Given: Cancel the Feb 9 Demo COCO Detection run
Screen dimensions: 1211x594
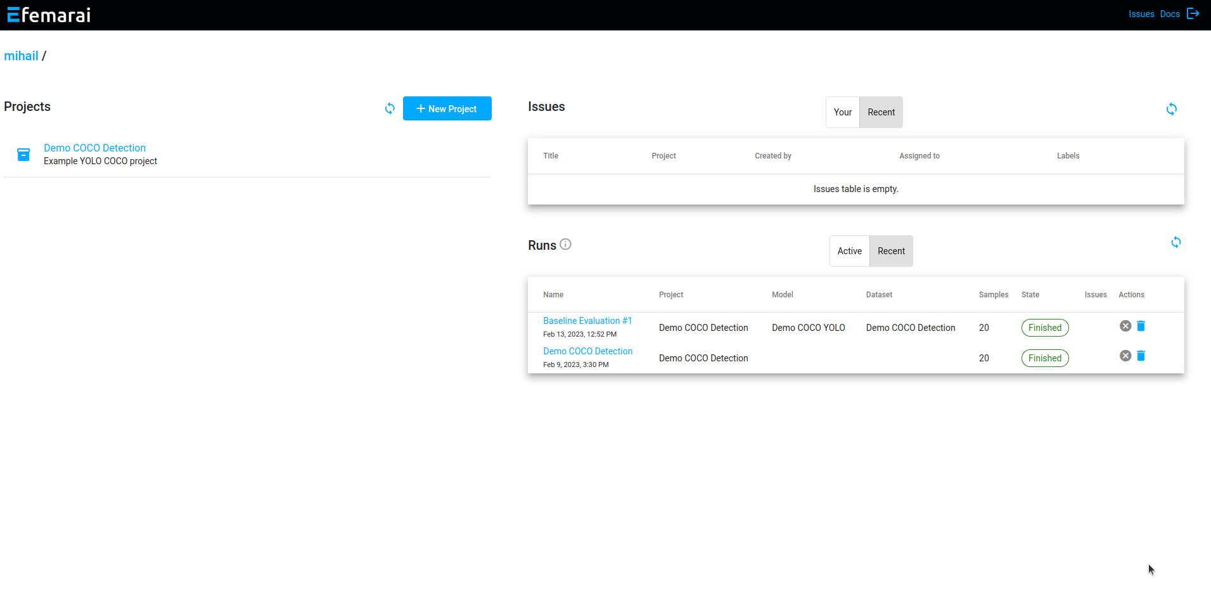Looking at the screenshot, I should (x=1125, y=356).
